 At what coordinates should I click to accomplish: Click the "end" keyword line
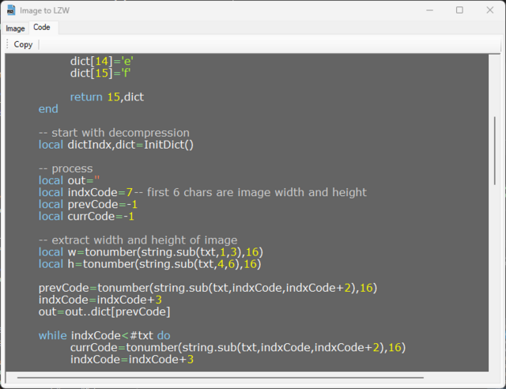(x=48, y=109)
